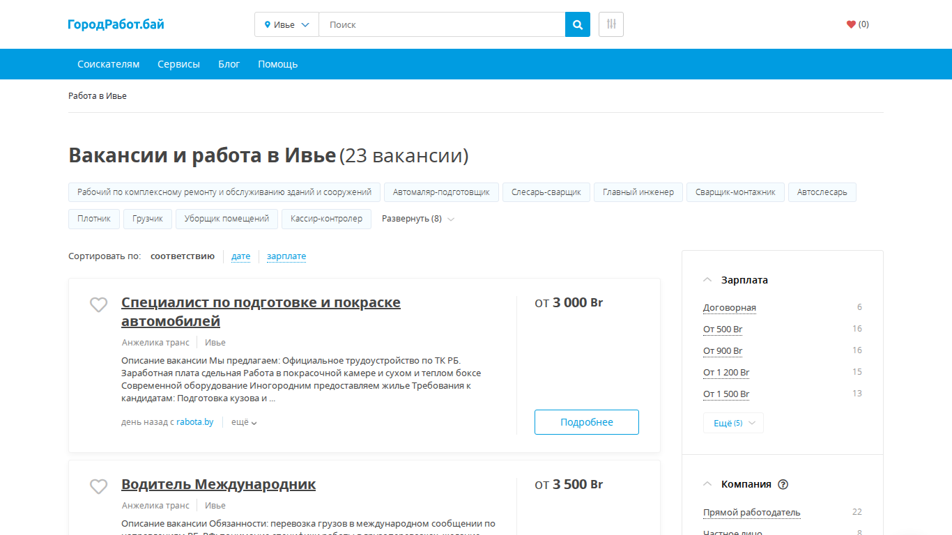This screenshot has height=535, width=952.
Task: Click the magnifier search button
Action: pyautogui.click(x=577, y=24)
